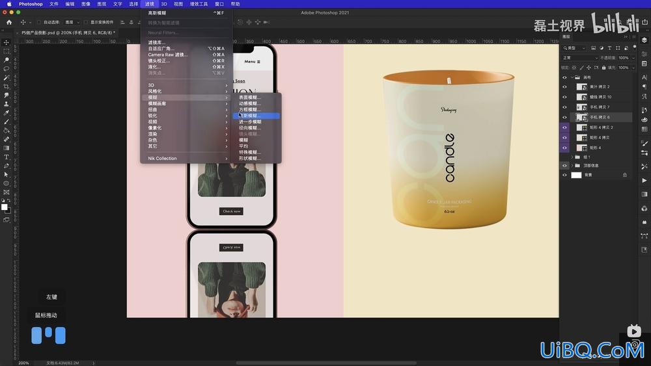Collapse the 画布 group in Layers
This screenshot has width=651, height=366.
(572, 77)
